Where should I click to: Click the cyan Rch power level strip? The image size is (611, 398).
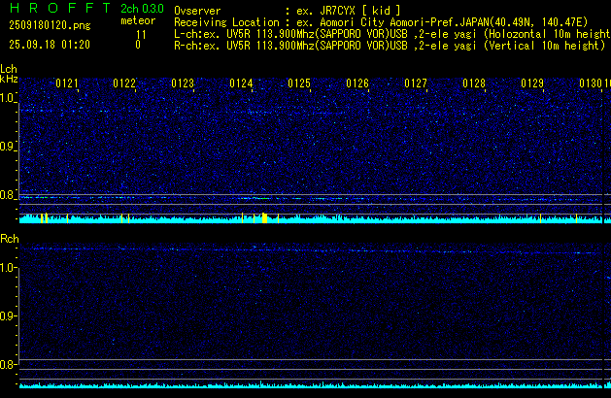point(311,385)
